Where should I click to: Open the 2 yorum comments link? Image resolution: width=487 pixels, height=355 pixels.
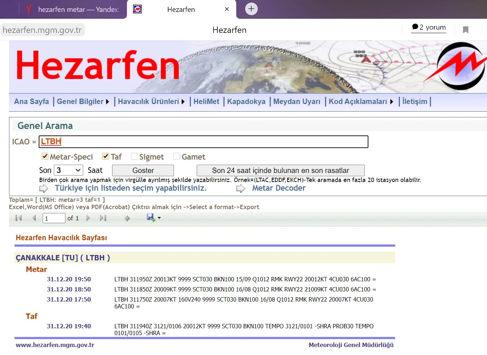[x=429, y=27]
